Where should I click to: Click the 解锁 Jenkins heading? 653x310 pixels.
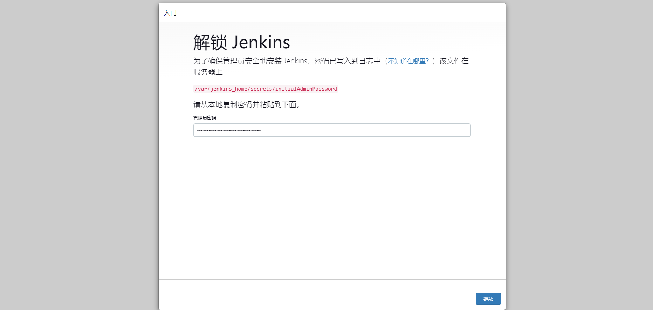click(242, 43)
